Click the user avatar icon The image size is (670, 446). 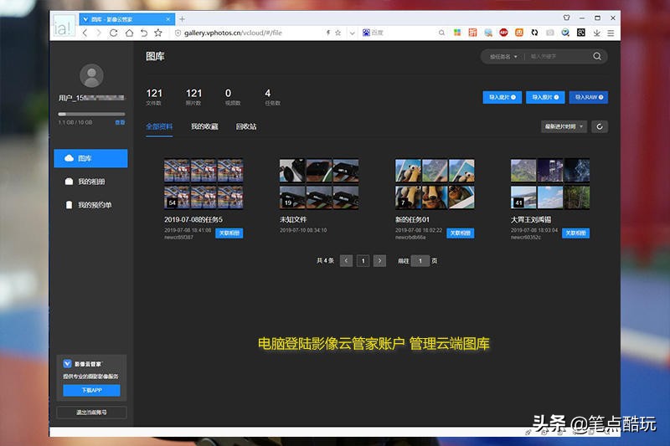click(91, 75)
